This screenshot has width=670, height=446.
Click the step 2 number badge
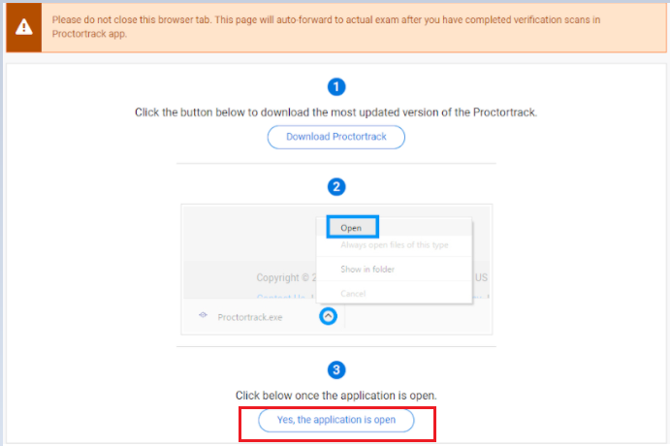click(x=336, y=187)
